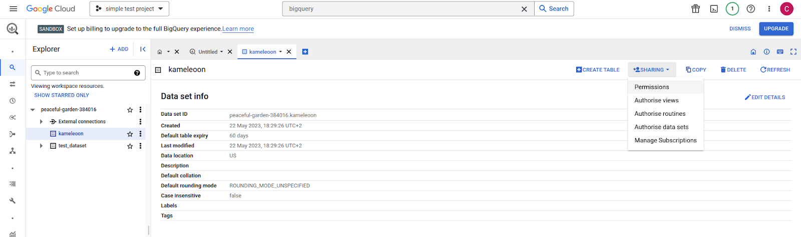Star the test_dataset data set
Image resolution: width=801 pixels, height=237 pixels.
[x=130, y=146]
